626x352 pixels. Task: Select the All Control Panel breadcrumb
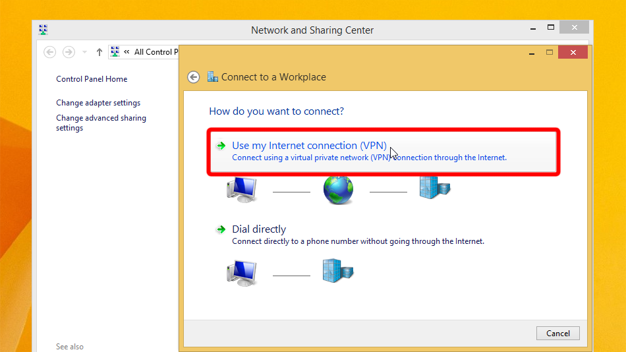[156, 52]
